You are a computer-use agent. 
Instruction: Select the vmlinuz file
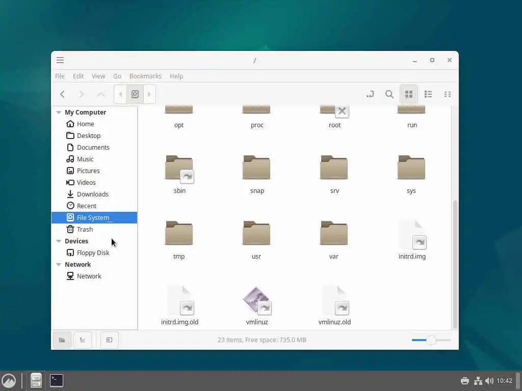[x=257, y=305]
